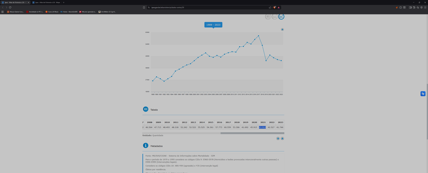Image resolution: width=428 pixels, height=173 pixels.
Task: Click the 57.773 value under 2016
Action: tap(219, 127)
